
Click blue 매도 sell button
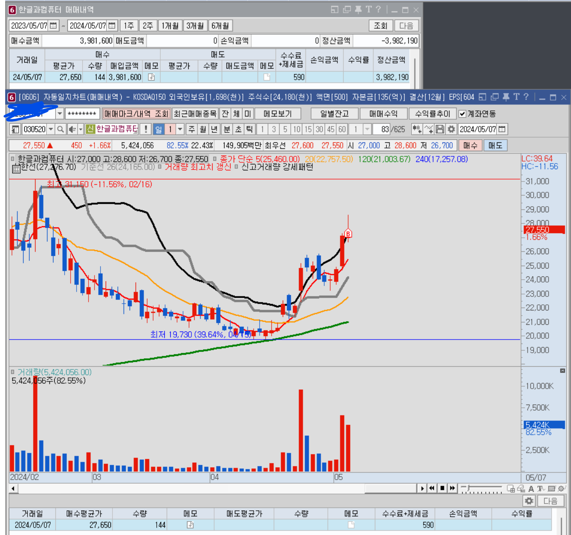pos(496,146)
